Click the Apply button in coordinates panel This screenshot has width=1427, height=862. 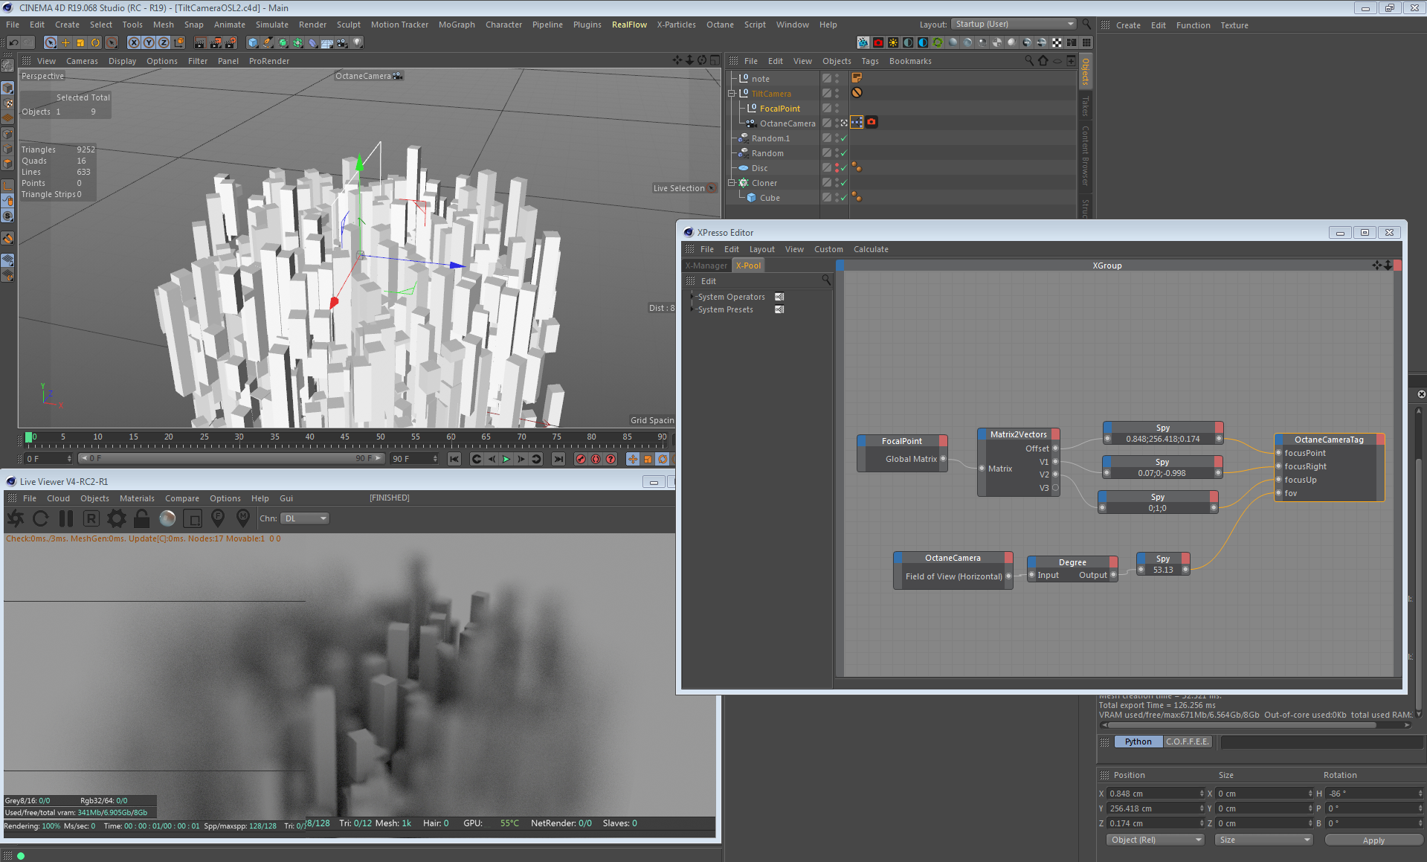tap(1373, 840)
